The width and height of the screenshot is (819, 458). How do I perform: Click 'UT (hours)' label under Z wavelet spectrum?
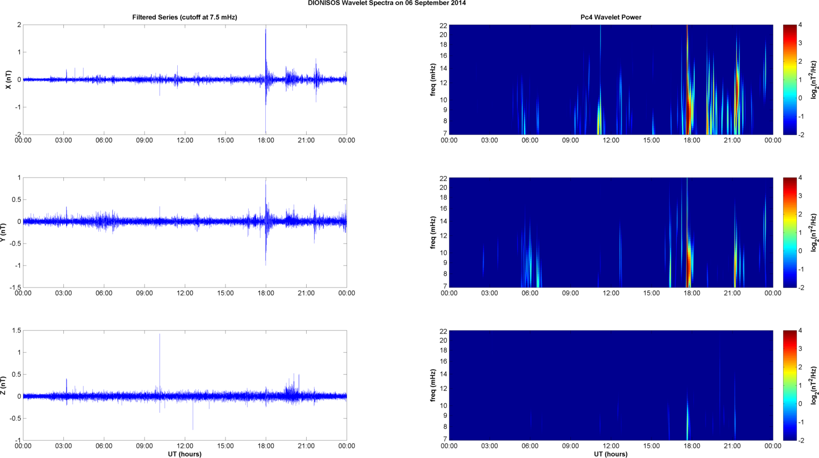click(611, 454)
